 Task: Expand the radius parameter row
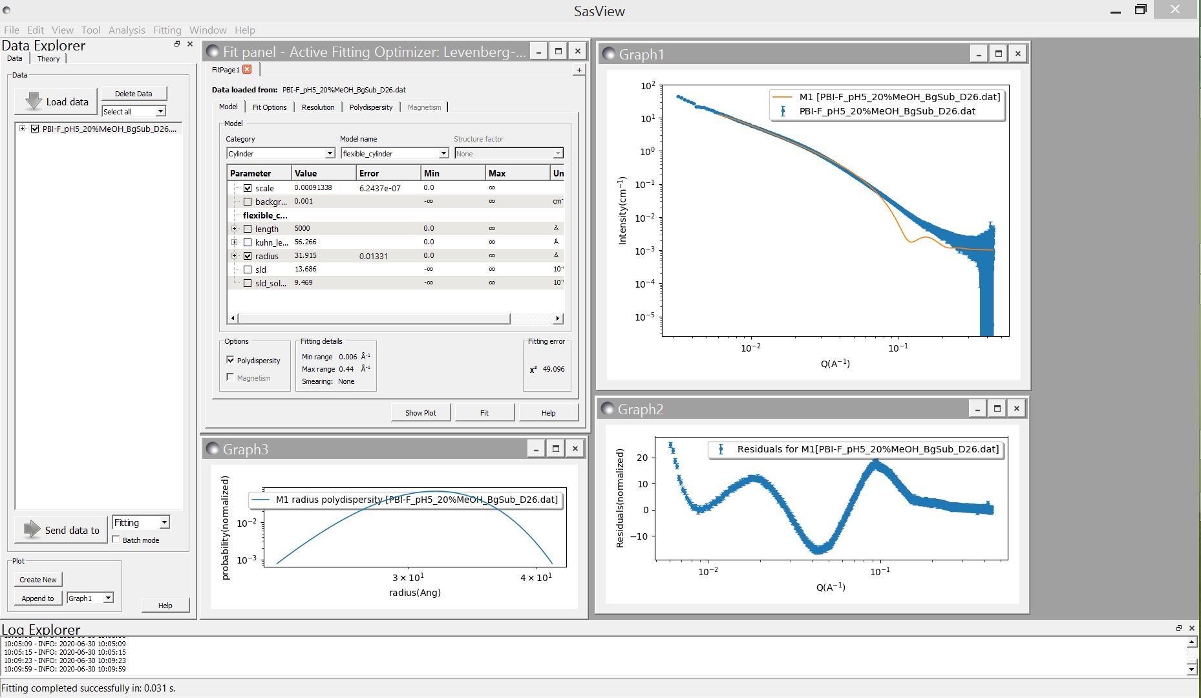pos(235,256)
